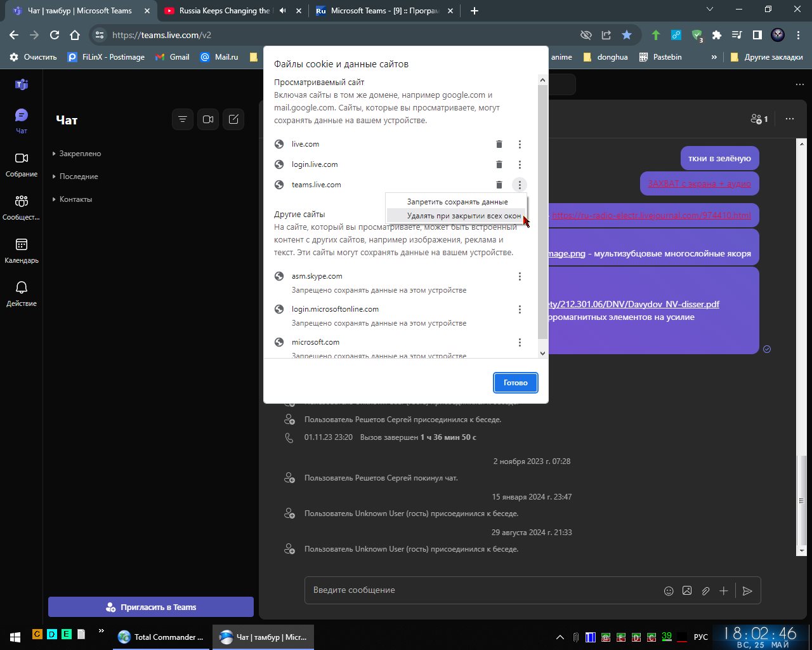This screenshot has width=812, height=650.
Task: Open more options for asm.skype.com
Action: 520,276
